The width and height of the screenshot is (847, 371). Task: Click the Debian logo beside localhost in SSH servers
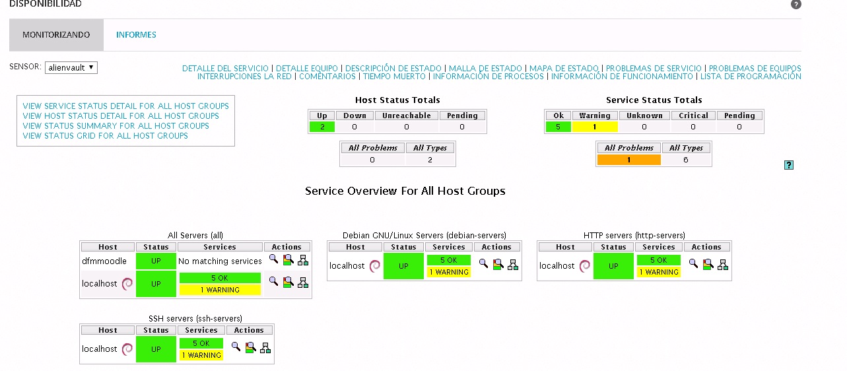[x=127, y=349]
